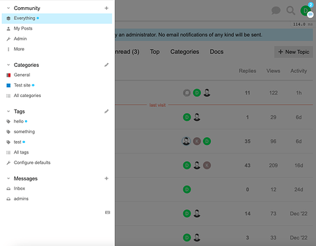Viewport: 316px width, 246px height.
Task: Click the 209 views count
Action: click(273, 165)
